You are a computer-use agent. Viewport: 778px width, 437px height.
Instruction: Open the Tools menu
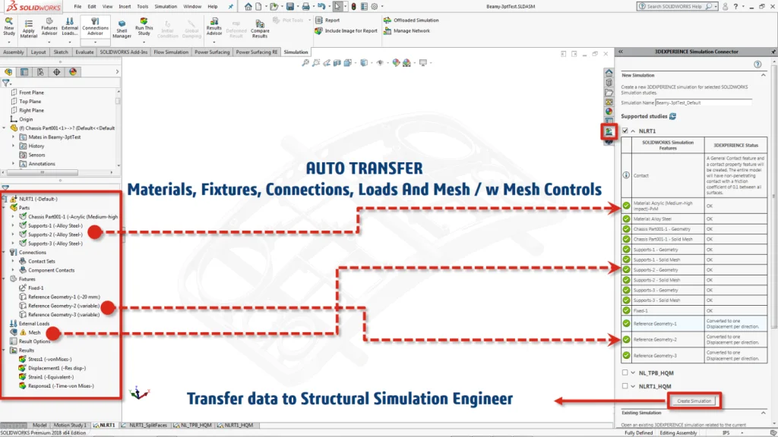point(142,6)
